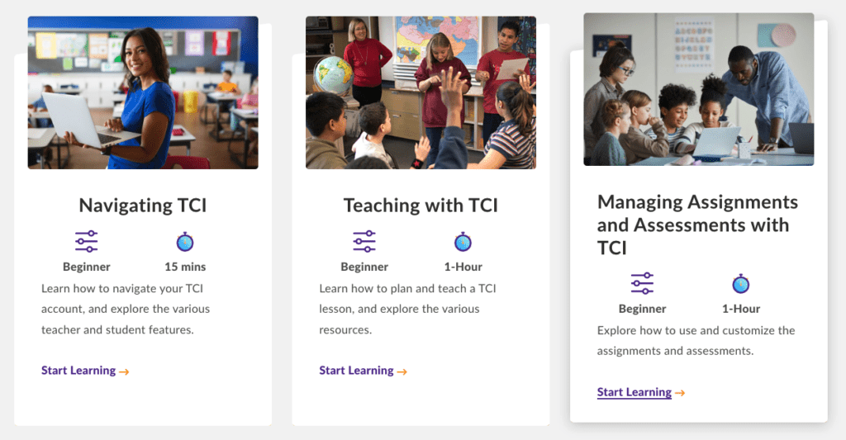The image size is (846, 440).
Task: Click the stopwatch icon above 15 mins
Action: click(185, 242)
